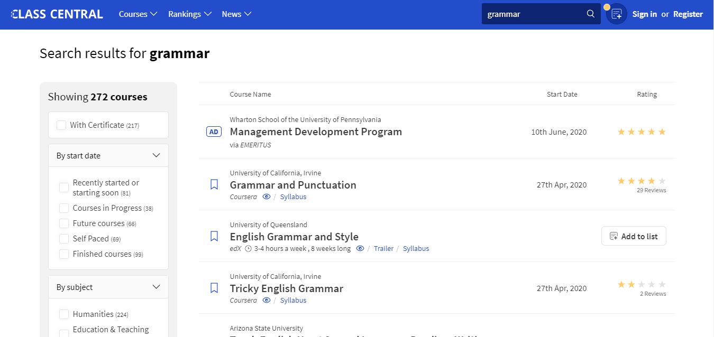The width and height of the screenshot is (714, 337).
Task: Open the Tricky English Grammar course
Action: tap(287, 288)
